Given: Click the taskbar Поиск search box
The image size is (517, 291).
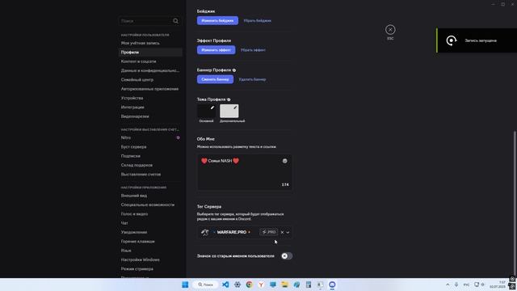Looking at the screenshot, I should pyautogui.click(x=205, y=285).
